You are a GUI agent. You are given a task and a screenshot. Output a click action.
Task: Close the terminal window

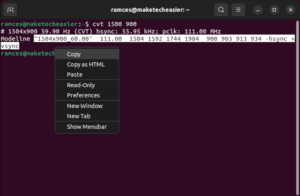[291, 10]
